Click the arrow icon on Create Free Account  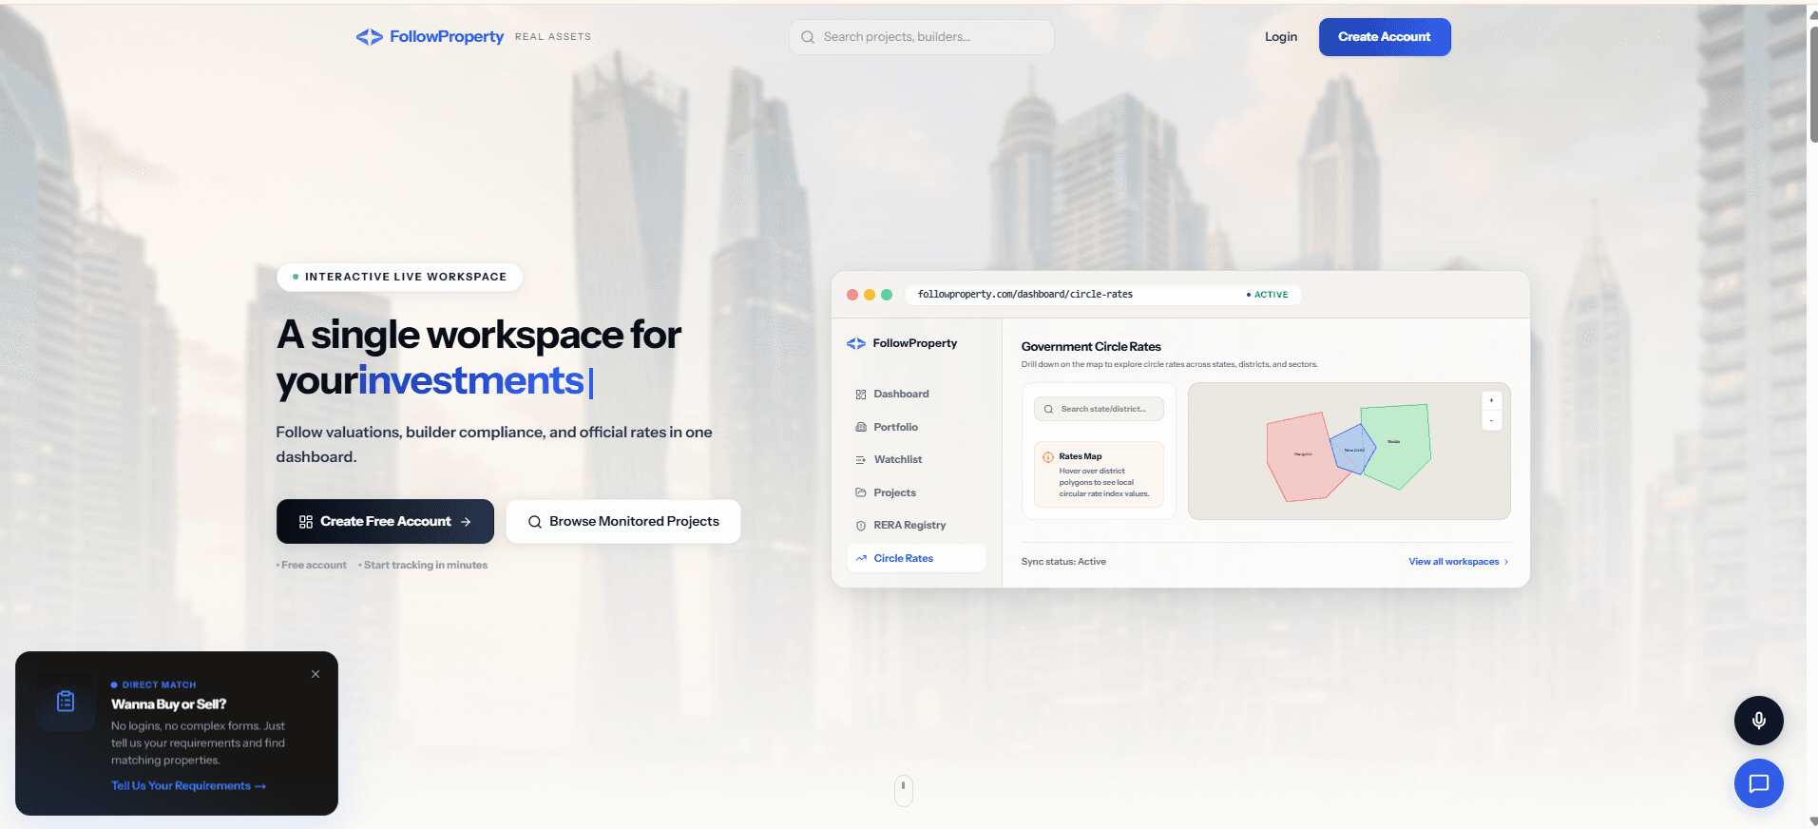pos(466,522)
